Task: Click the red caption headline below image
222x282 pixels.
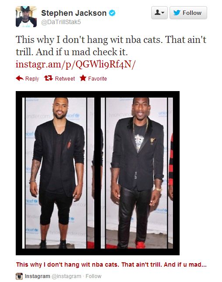Action: tap(111, 264)
